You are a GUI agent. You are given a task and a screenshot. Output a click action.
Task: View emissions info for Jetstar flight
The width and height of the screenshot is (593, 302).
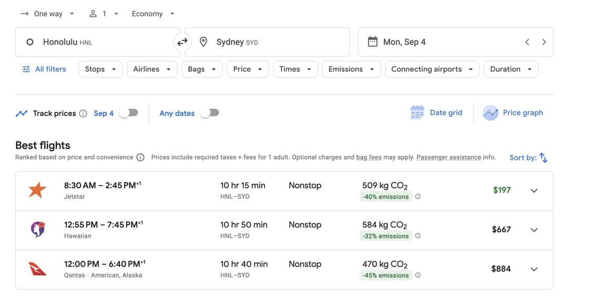[418, 197]
